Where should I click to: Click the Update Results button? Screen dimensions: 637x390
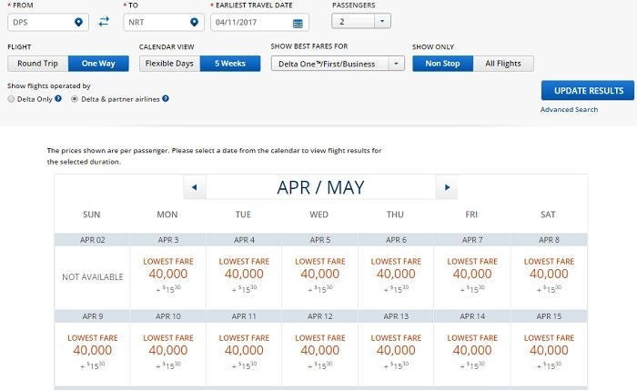click(587, 91)
